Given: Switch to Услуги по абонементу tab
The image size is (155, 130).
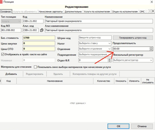Looking at the screenshot, I should (x=25, y=12).
